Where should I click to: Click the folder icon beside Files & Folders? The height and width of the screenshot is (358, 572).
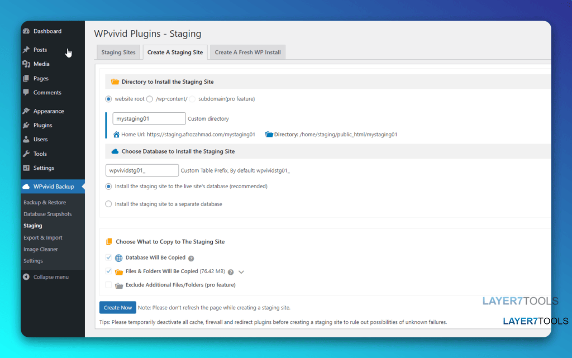tap(119, 272)
